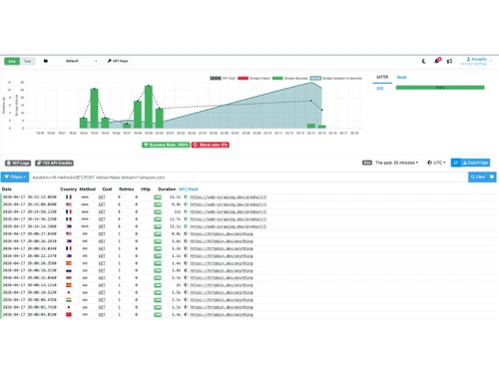Click the green status badge in the 12.1s row

click(158, 226)
